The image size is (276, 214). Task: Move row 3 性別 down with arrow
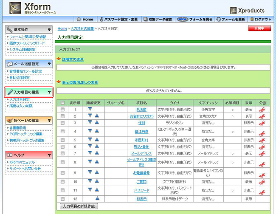pos(90,122)
